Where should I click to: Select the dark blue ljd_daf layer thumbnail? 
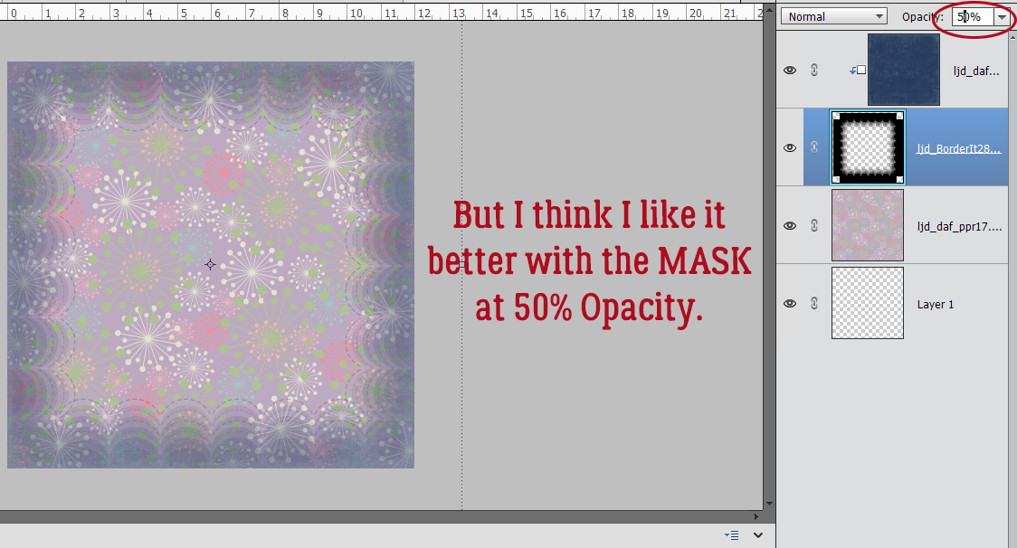pos(904,70)
